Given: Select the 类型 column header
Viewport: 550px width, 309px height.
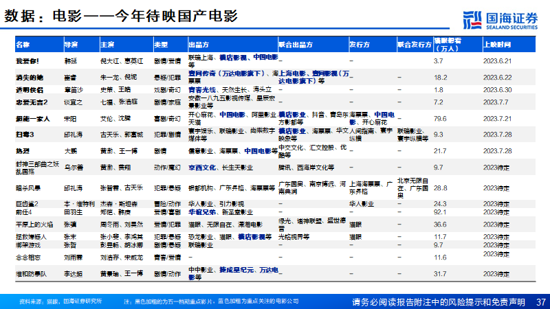Looking at the screenshot, I should 161,45.
